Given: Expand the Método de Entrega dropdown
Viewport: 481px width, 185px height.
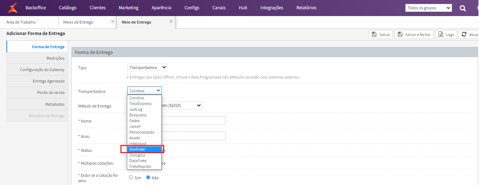Looking at the screenshot, I should (x=182, y=105).
